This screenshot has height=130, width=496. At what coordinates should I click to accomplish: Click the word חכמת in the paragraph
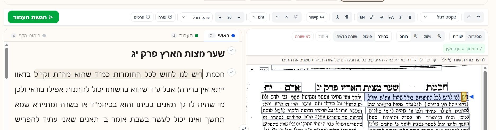[x=215, y=74]
